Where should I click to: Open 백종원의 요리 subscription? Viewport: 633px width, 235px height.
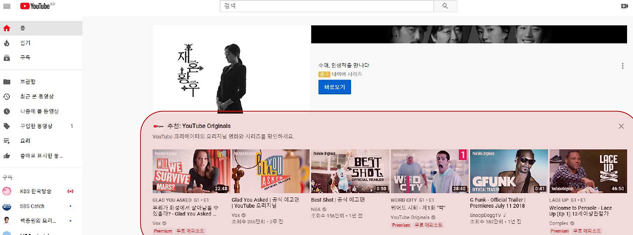point(41,220)
